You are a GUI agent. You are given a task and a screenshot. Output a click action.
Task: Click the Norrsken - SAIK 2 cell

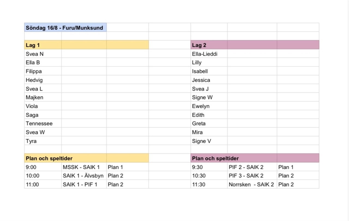[252, 184]
